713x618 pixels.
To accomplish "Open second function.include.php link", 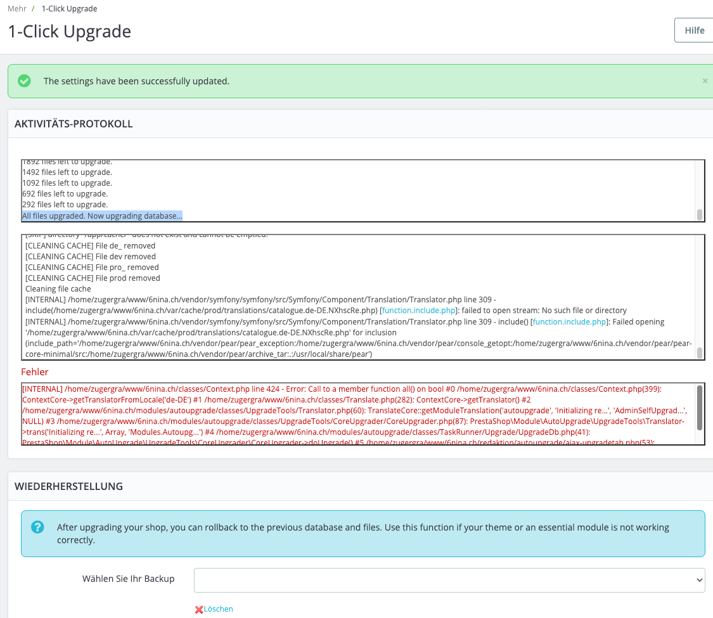I will (569, 322).
